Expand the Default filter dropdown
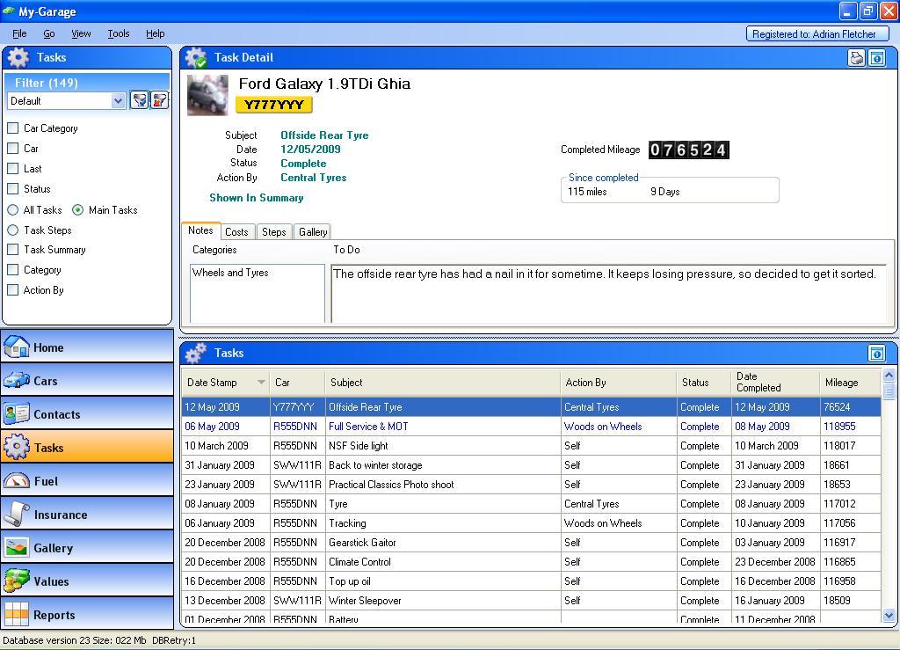Viewport: 900px width, 650px height. tap(119, 101)
